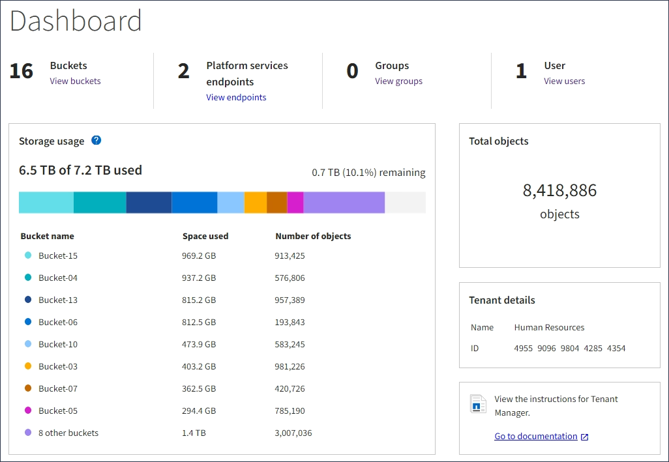Click the purple dot for 8 other buckets
Image resolution: width=669 pixels, height=462 pixels.
pos(28,433)
